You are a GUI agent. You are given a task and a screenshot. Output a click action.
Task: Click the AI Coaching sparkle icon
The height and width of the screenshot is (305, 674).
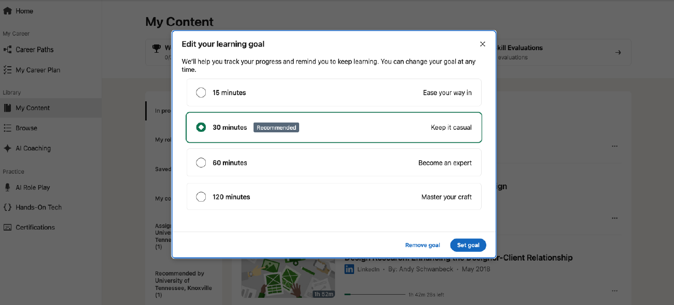click(x=7, y=148)
